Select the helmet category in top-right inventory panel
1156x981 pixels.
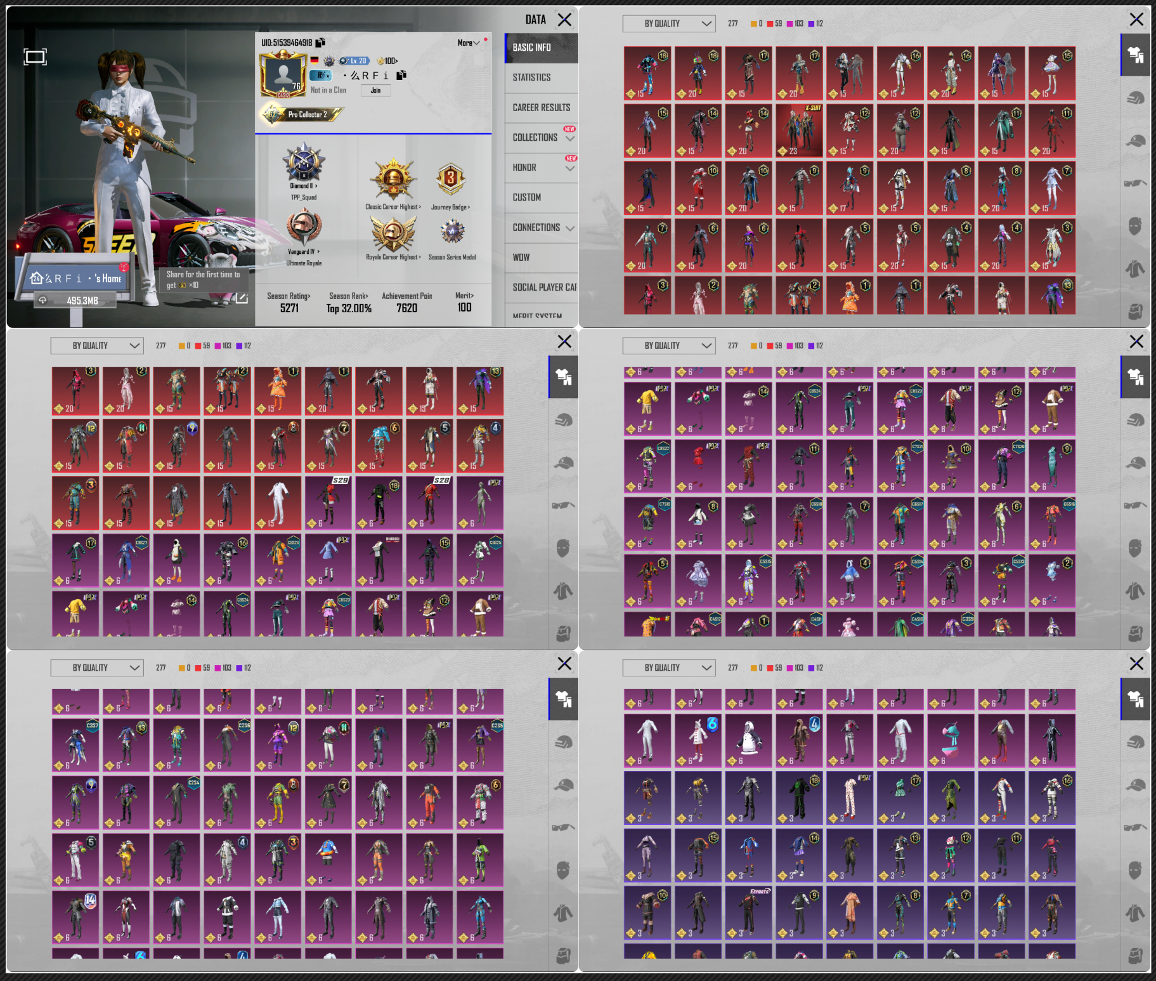click(1136, 98)
